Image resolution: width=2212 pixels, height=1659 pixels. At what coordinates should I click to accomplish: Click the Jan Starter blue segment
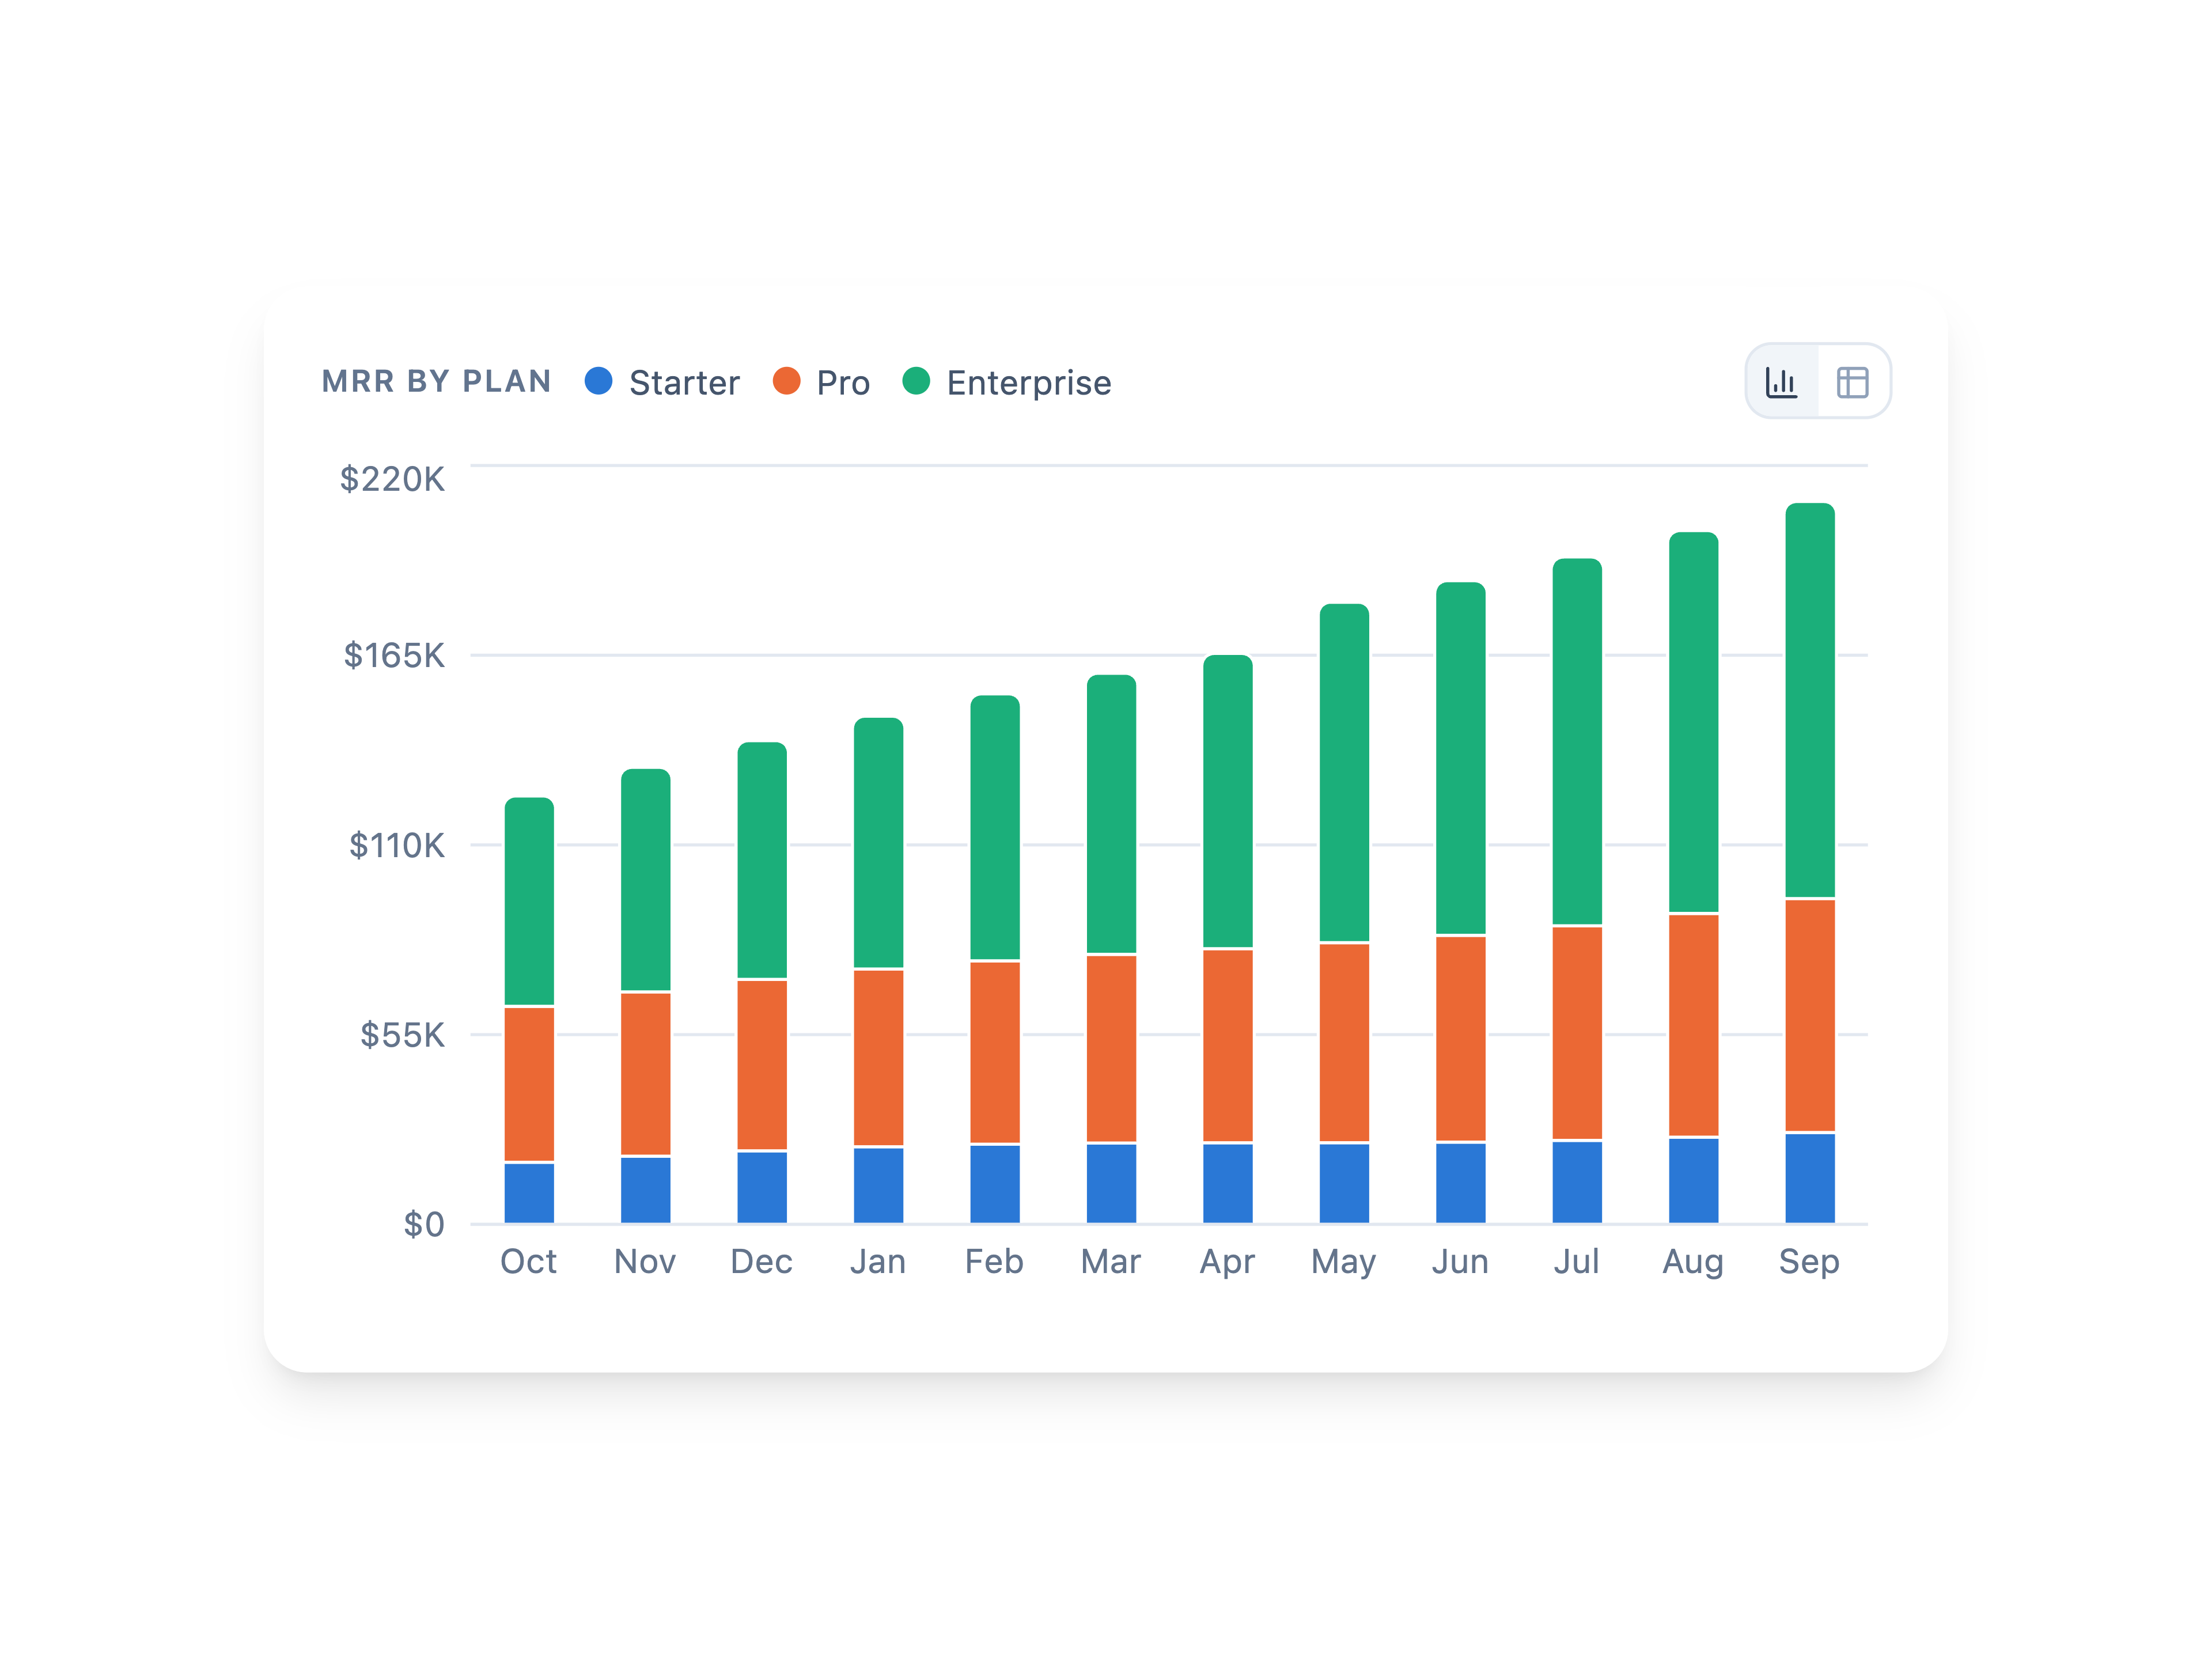coord(878,1185)
